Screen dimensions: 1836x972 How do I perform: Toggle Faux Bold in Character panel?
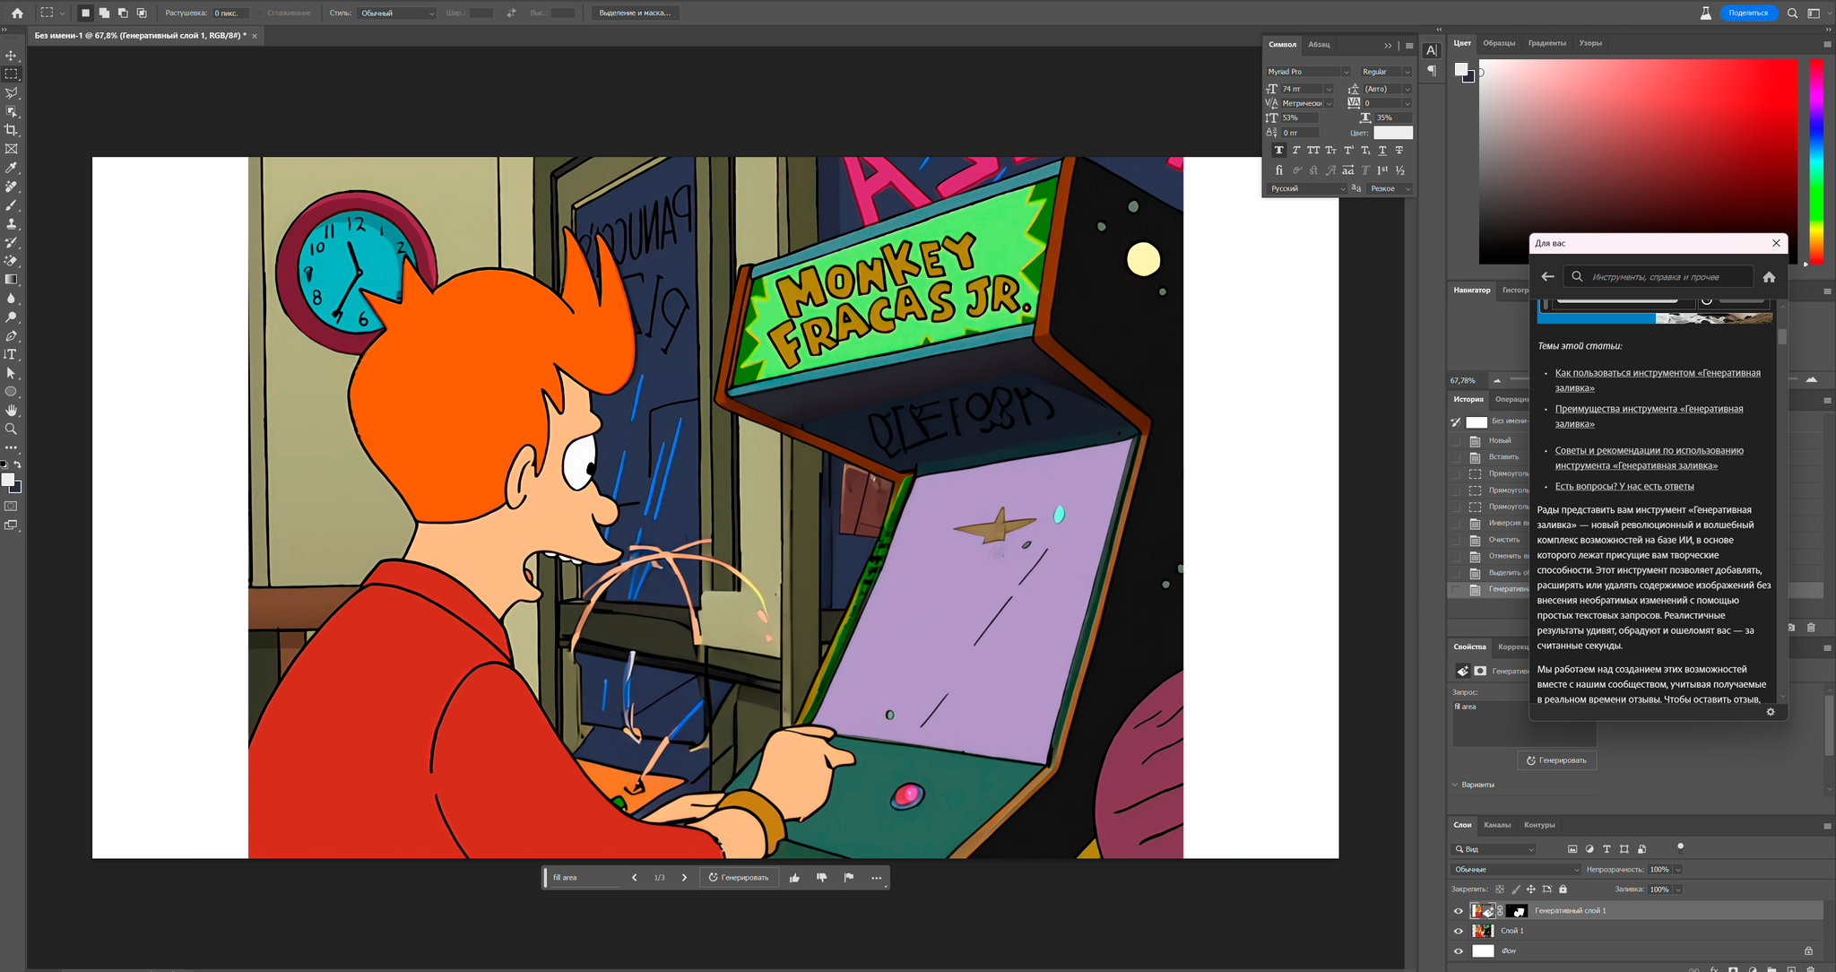(x=1278, y=151)
